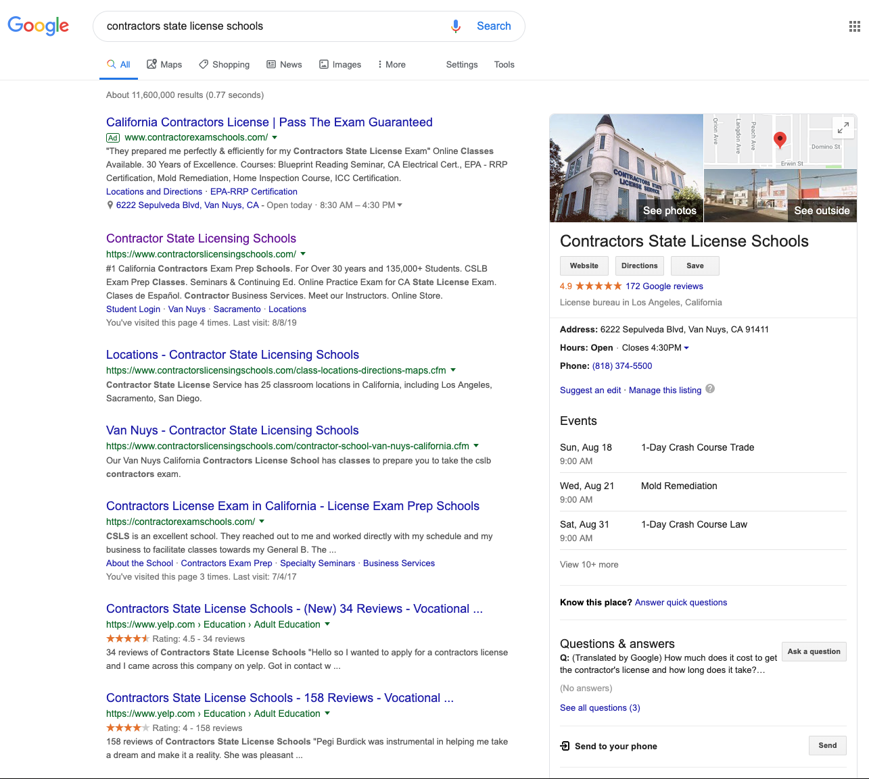Click the microphone voice search icon
Image resolution: width=869 pixels, height=779 pixels.
(456, 26)
